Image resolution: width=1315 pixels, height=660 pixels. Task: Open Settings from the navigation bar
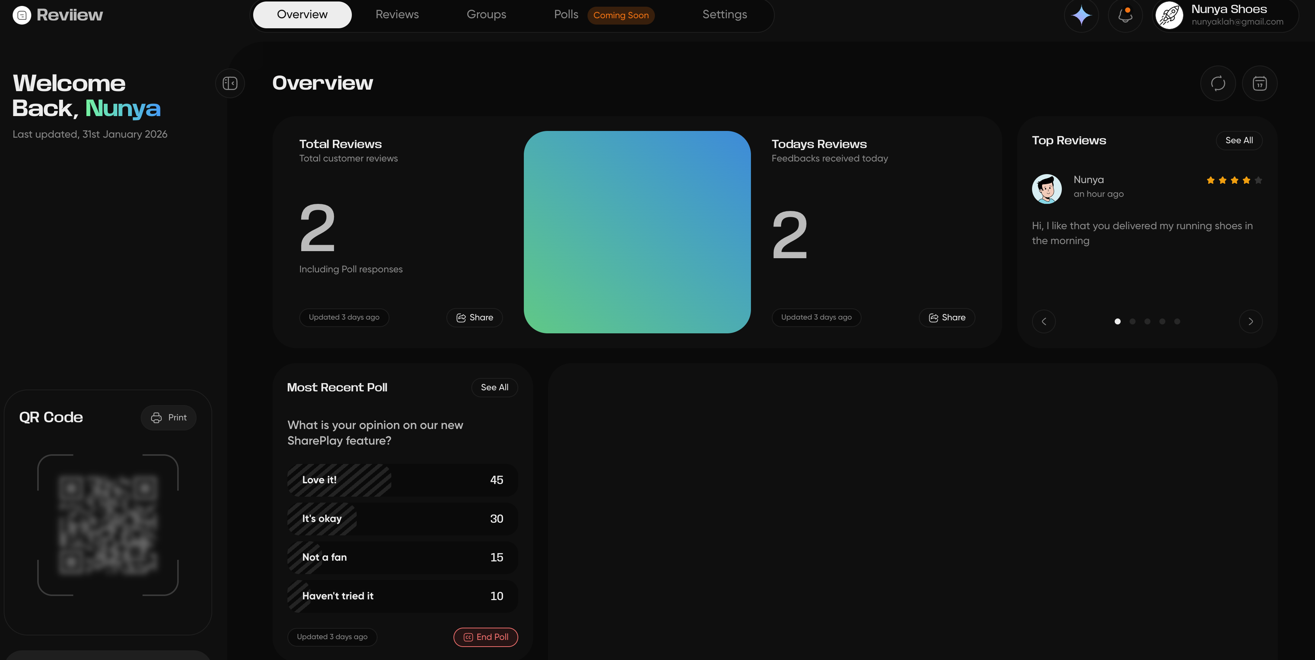725,14
